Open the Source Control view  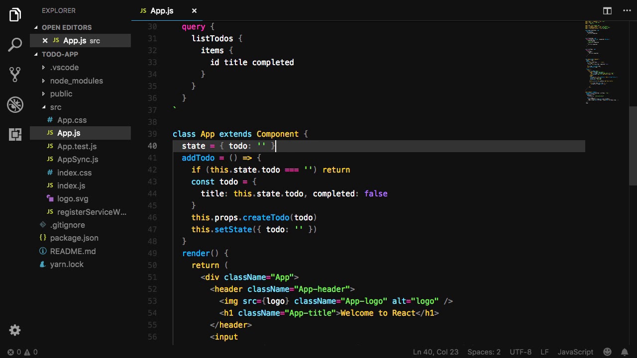[x=15, y=75]
